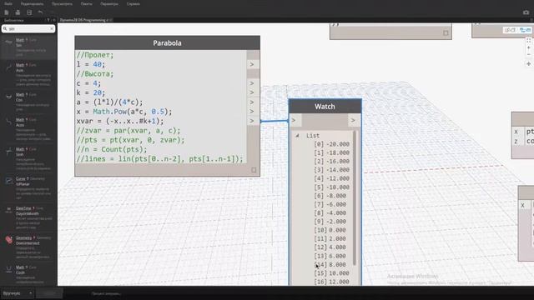
Task: Zoom out of the workspace
Action: click(x=528, y=54)
